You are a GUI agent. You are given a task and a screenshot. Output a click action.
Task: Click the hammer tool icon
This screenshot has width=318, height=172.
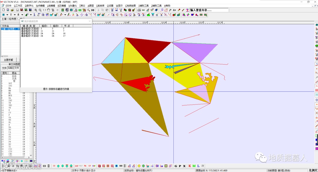point(88,10)
